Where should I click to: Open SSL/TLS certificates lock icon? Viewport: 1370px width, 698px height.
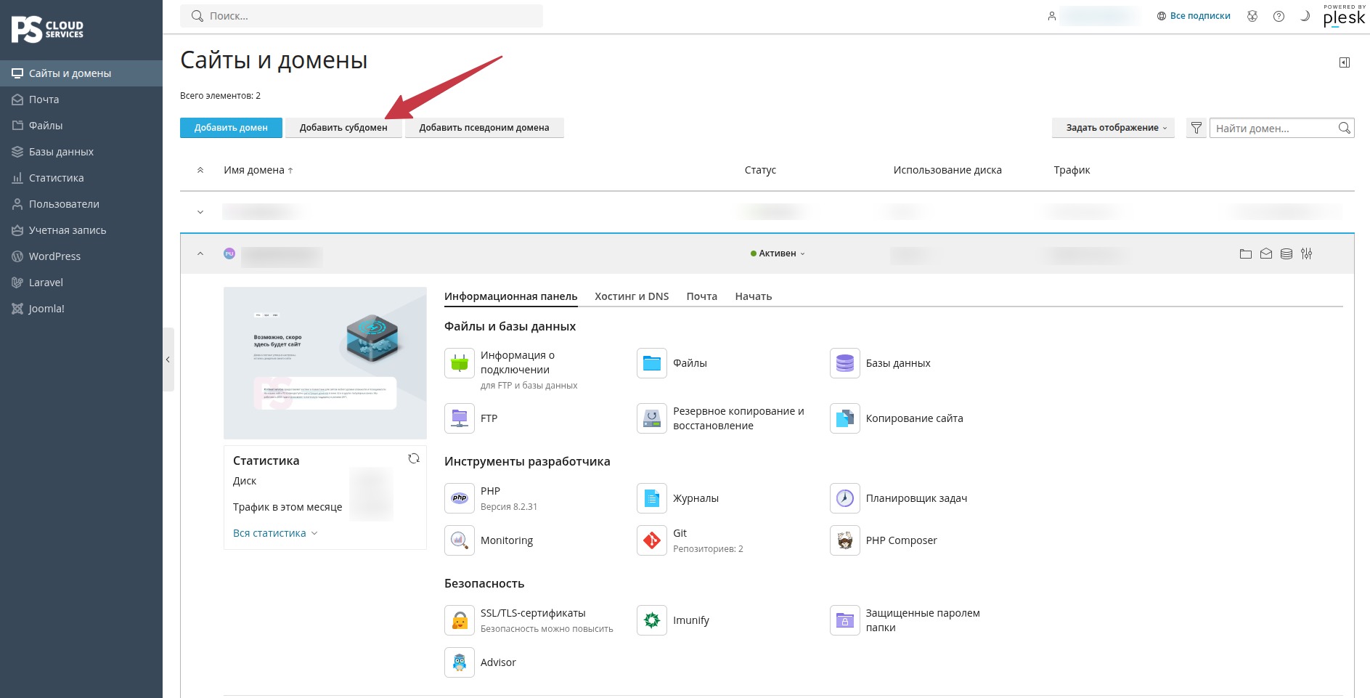pos(460,620)
